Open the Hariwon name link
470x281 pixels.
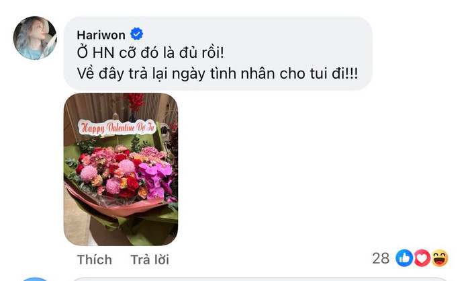pyautogui.click(x=101, y=35)
